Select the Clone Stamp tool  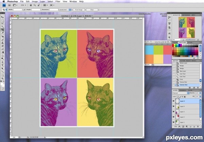click(x=2, y=43)
